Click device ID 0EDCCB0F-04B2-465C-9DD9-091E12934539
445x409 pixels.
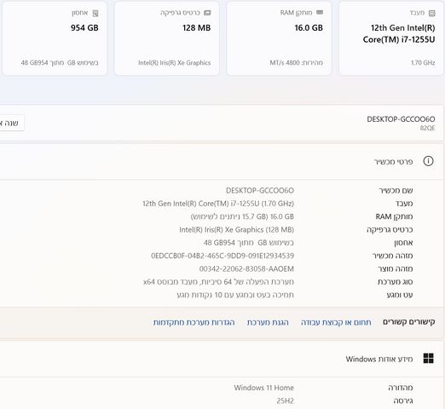[x=222, y=256]
